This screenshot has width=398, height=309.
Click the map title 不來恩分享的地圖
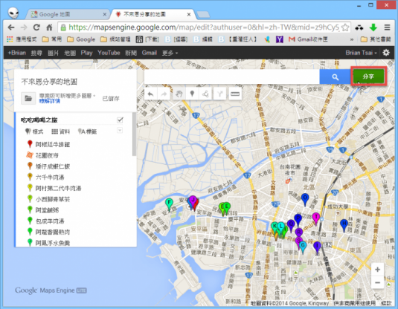49,82
